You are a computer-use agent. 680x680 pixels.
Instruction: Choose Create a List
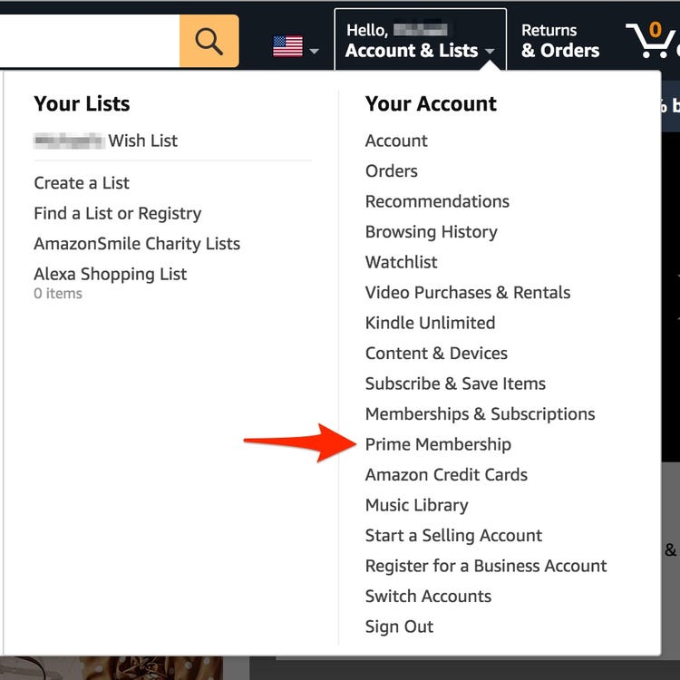(82, 183)
